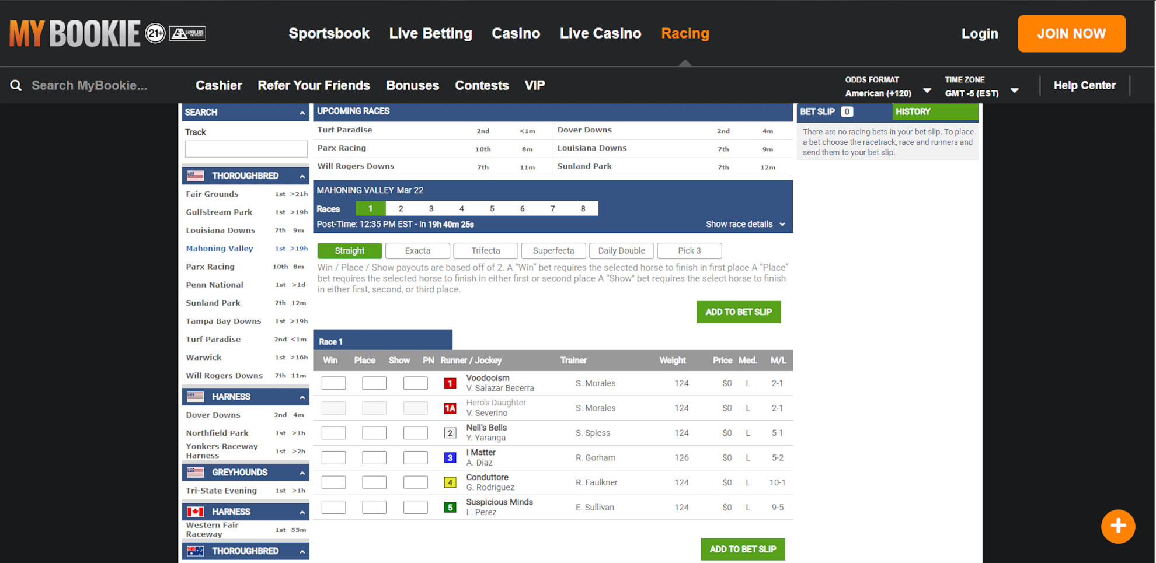Switch to the History tab
Screen dimensions: 1156x563
[935, 111]
